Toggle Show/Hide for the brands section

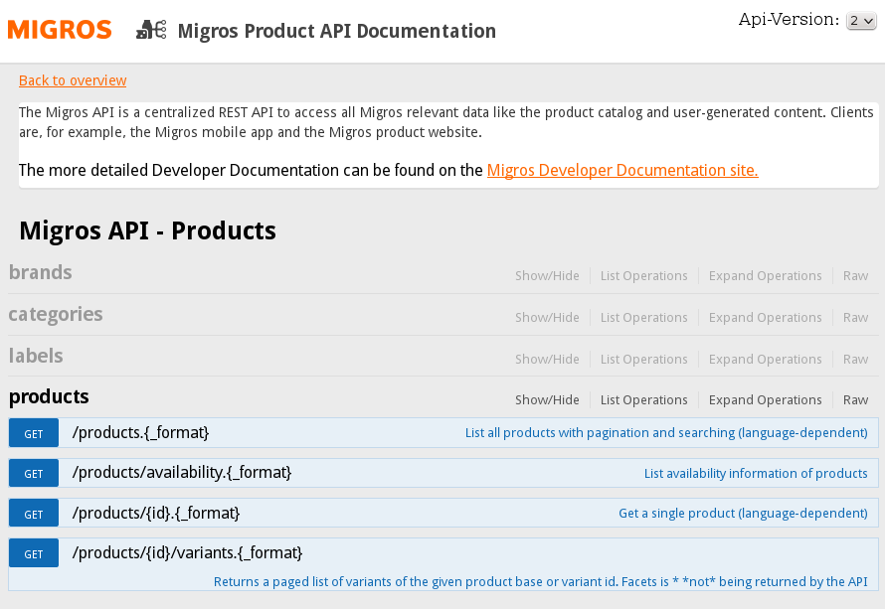pyautogui.click(x=547, y=276)
